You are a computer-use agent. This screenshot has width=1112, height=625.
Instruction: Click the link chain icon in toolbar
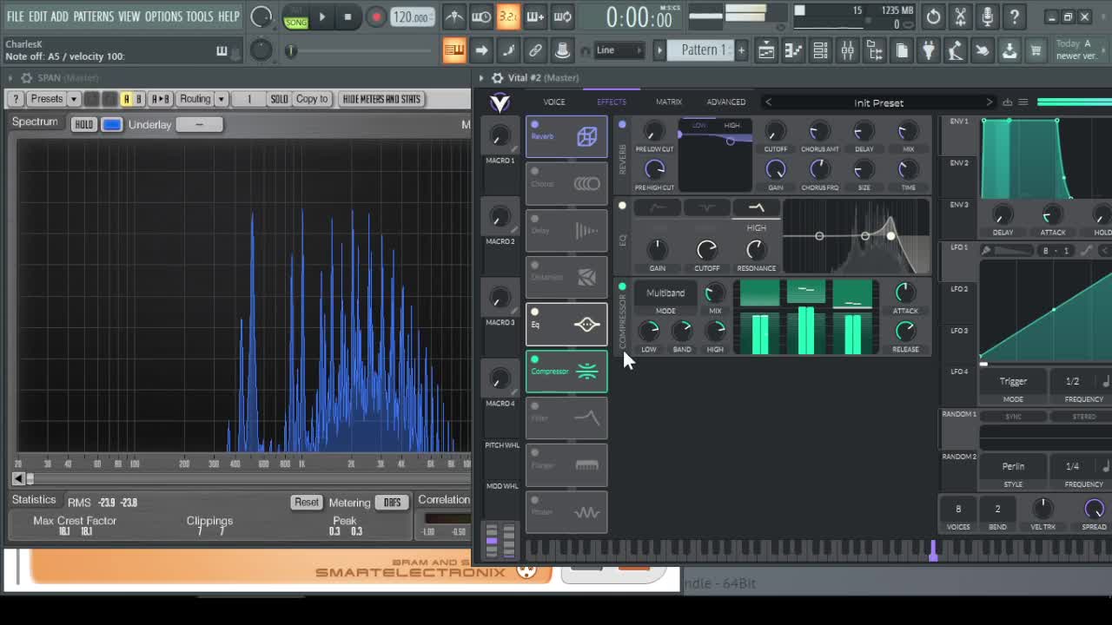click(535, 50)
